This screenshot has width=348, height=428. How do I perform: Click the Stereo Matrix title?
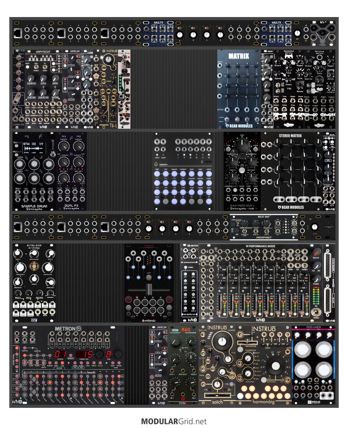pyautogui.click(x=290, y=136)
